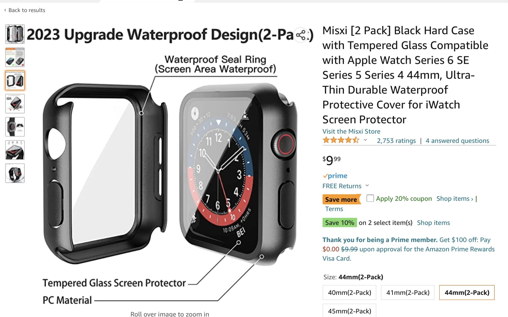Enable the Apply 20% coupon checkbox
This screenshot has height=317, width=508.
370,198
